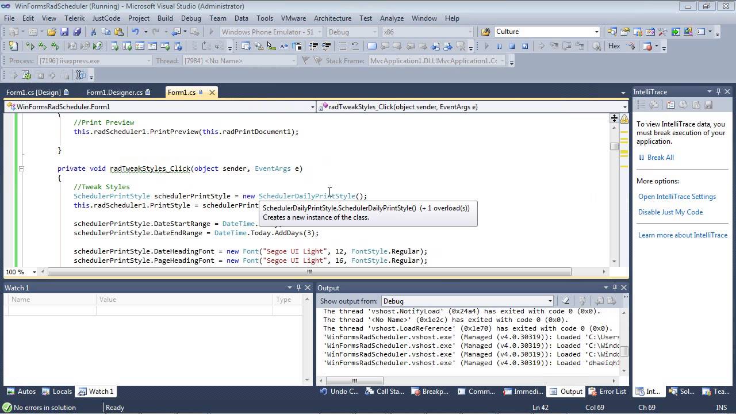Save the current file with floppy icon
The height and width of the screenshot is (414, 736).
pos(64,32)
